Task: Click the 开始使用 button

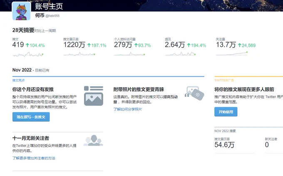Action: click(226, 112)
